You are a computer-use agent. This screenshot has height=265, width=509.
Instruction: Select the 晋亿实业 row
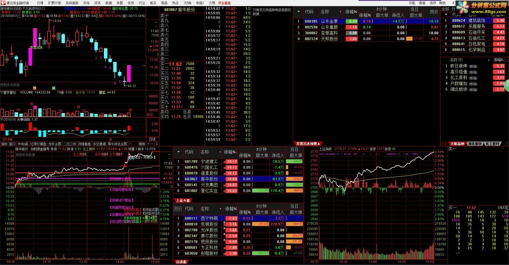click(238, 191)
